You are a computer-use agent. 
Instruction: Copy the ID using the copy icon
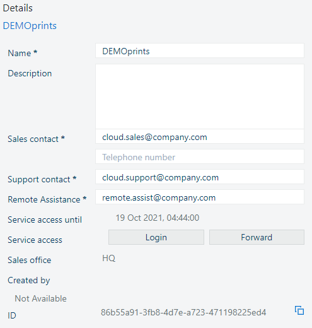[x=299, y=310]
